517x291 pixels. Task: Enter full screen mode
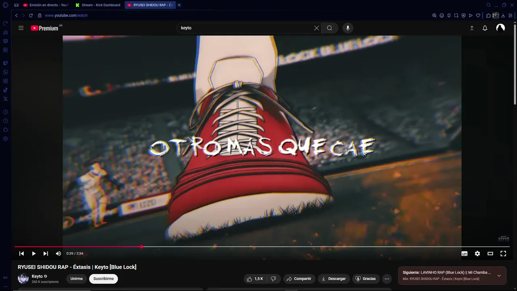[x=503, y=253]
